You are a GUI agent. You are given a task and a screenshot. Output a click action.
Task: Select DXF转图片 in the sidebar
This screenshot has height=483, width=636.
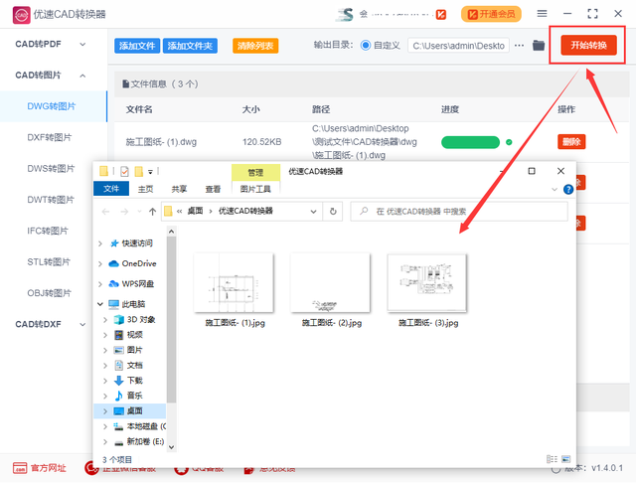[49, 137]
